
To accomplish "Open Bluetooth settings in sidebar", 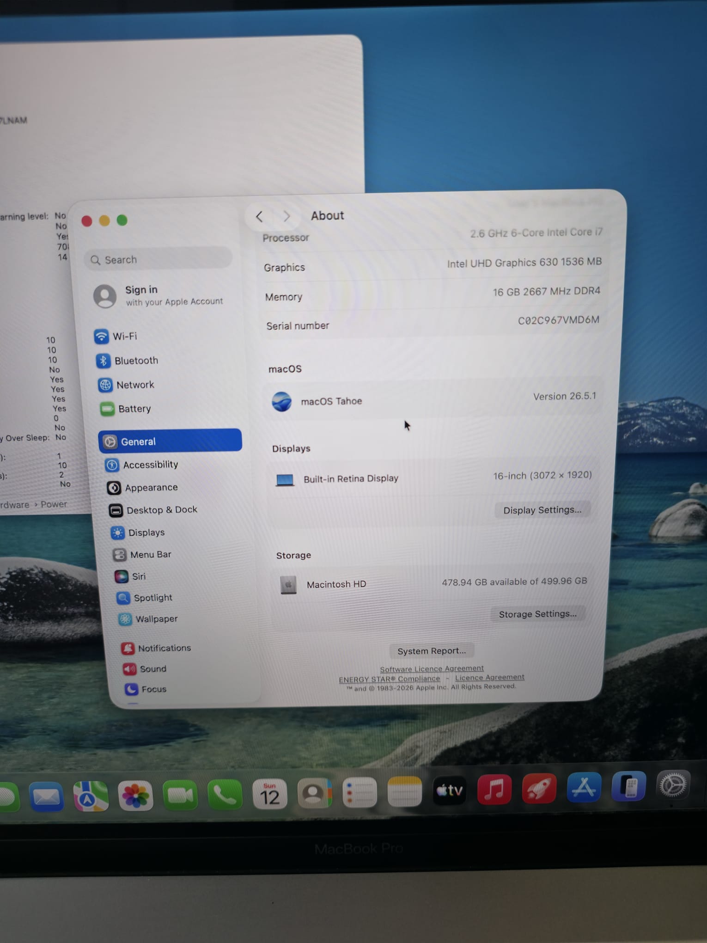I will 127,361.
